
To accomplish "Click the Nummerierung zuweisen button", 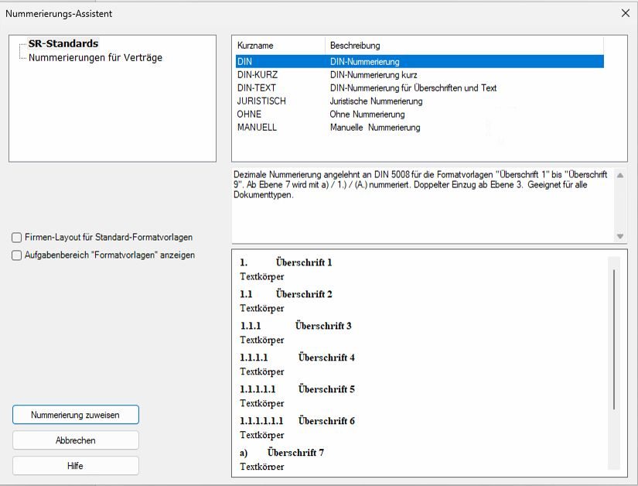I will click(x=75, y=415).
